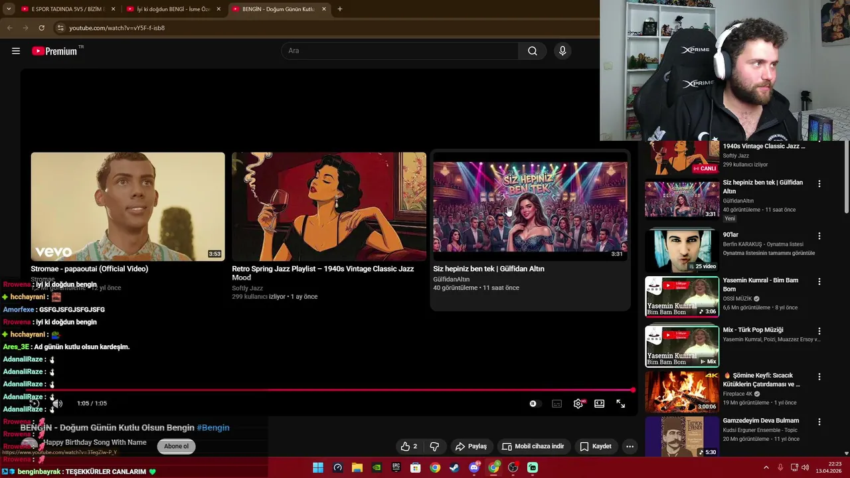Click the Ara search input field

point(400,51)
